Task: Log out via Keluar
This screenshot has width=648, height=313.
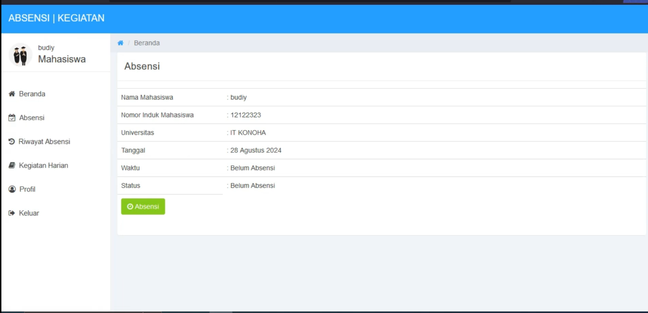Action: 24,213
